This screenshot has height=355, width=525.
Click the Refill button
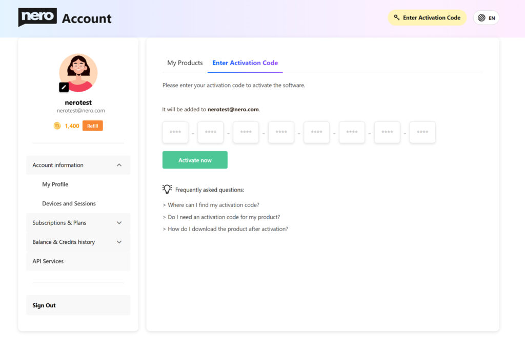click(93, 126)
